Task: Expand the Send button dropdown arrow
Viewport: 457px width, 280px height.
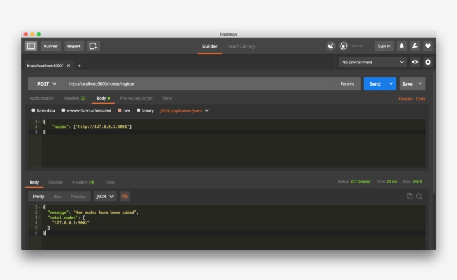Action: click(391, 84)
